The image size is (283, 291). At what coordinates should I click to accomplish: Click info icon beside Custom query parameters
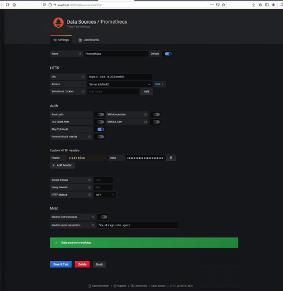click(x=93, y=225)
